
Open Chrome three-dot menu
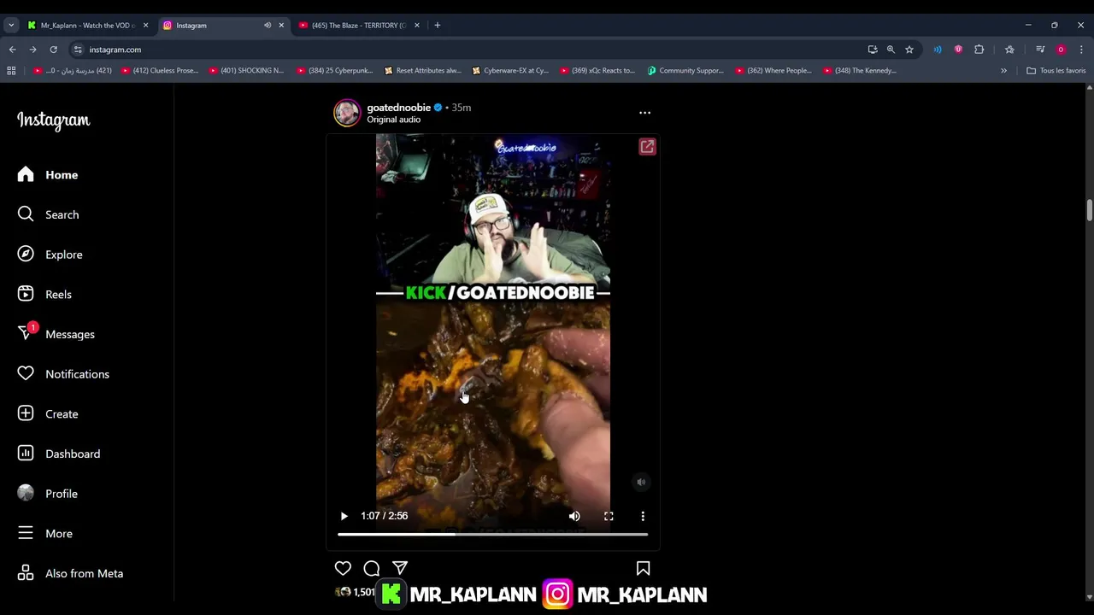(1081, 50)
